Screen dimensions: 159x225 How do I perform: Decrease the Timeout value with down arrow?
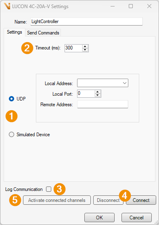coord(85,50)
